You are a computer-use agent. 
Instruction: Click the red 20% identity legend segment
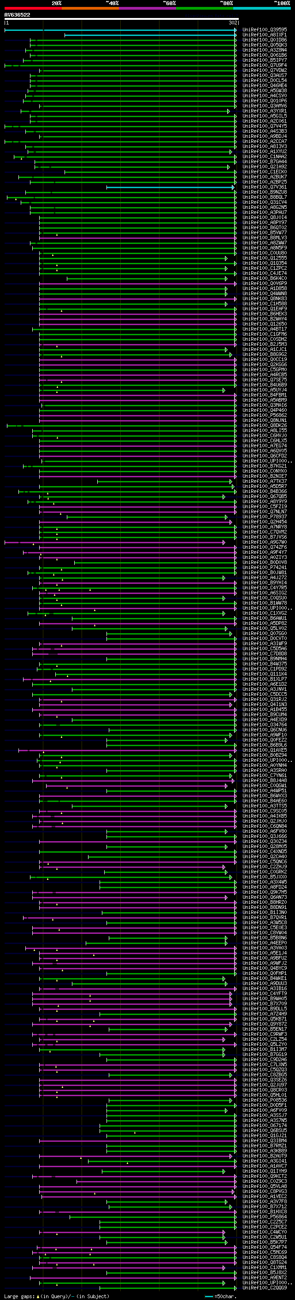pos(33,8)
